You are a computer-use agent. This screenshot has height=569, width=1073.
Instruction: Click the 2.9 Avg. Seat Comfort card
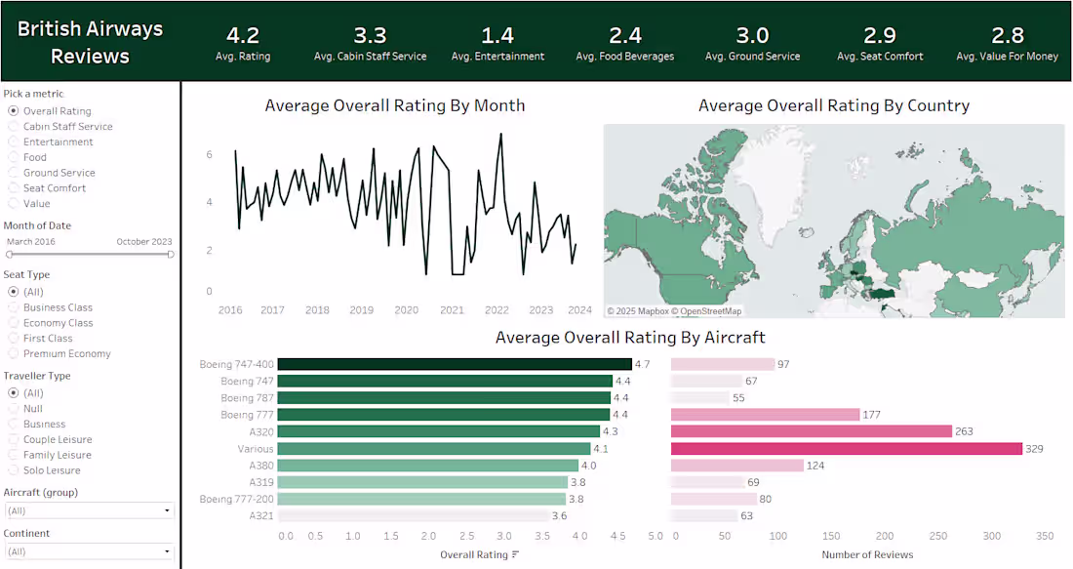click(880, 43)
